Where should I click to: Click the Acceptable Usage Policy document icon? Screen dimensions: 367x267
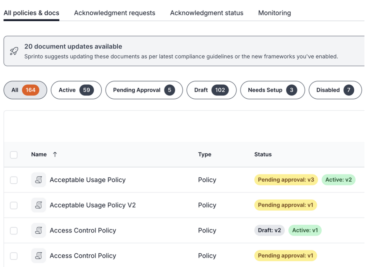pos(38,180)
